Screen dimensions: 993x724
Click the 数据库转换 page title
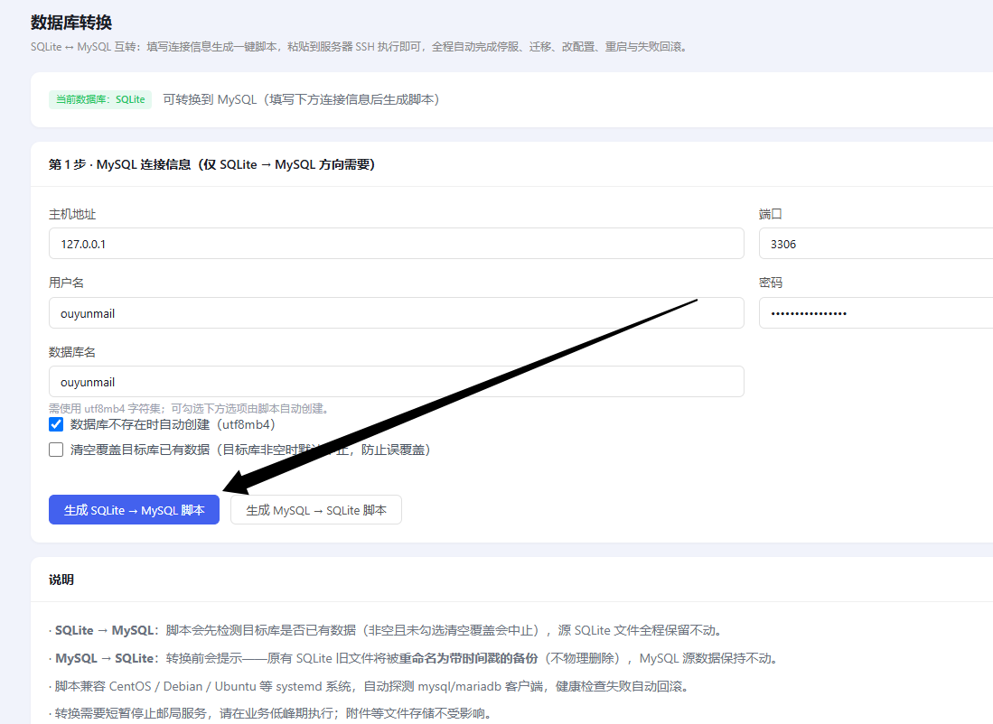coord(71,23)
